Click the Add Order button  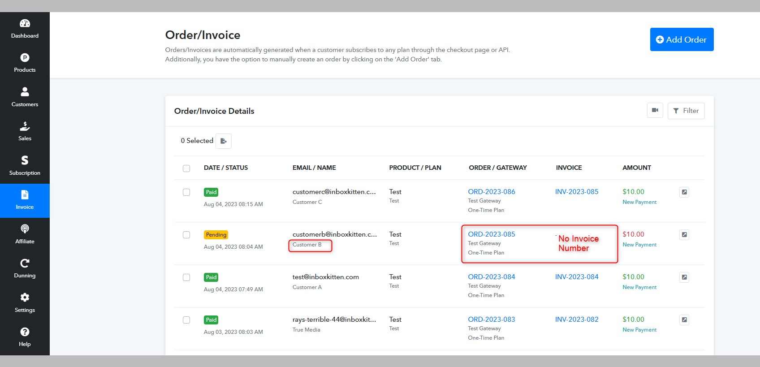(682, 39)
